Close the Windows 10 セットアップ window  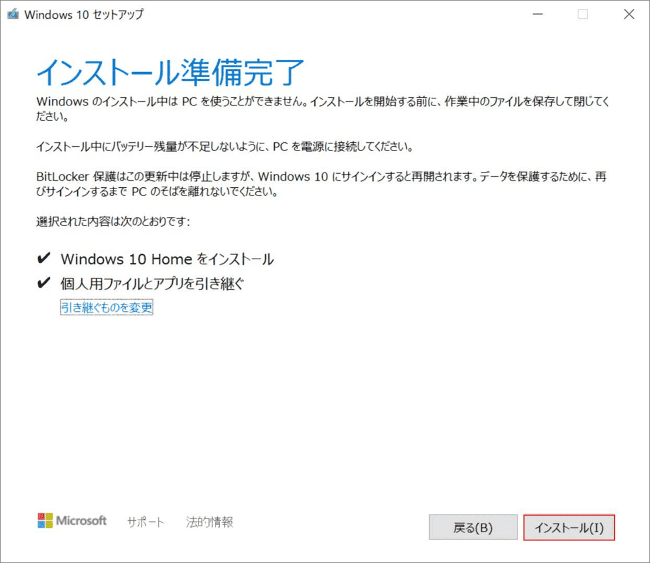629,14
